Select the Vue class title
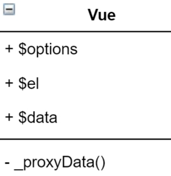Viewport: 171px width, 176px height. coord(102,15)
